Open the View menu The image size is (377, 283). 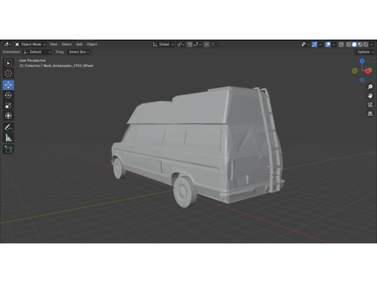(x=53, y=44)
